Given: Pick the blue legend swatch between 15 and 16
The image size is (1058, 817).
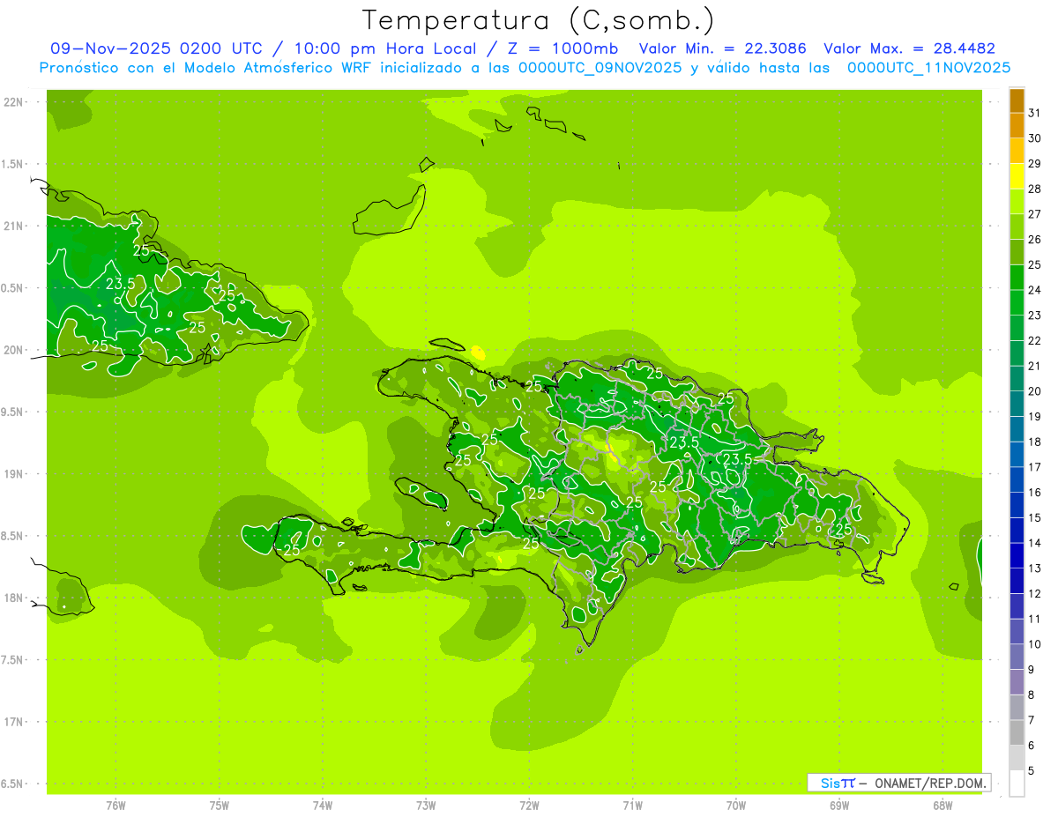Looking at the screenshot, I should [x=1017, y=505].
